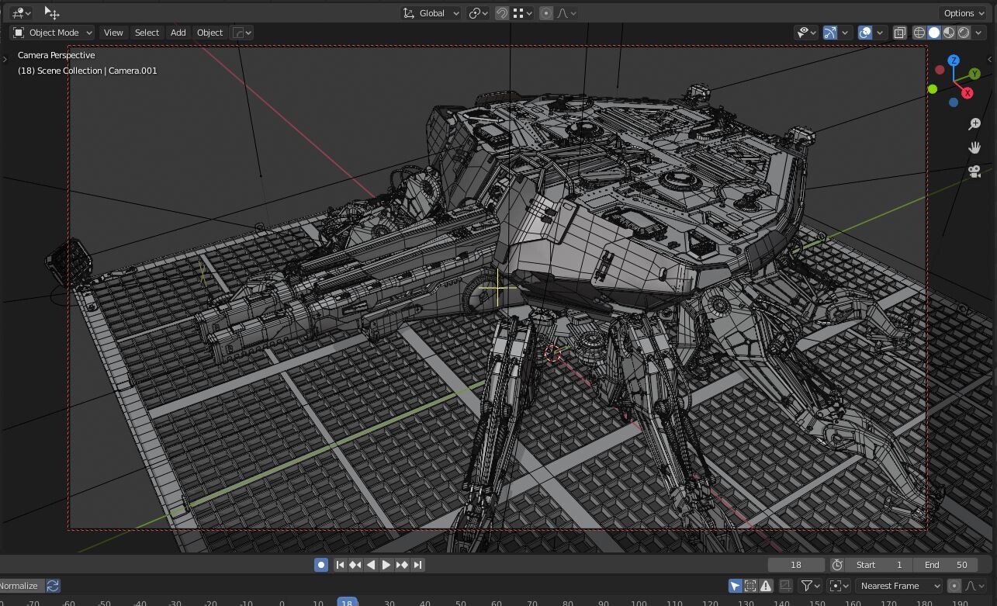This screenshot has height=606, width=997.
Task: Jump to previous keyframe
Action: (x=355, y=565)
